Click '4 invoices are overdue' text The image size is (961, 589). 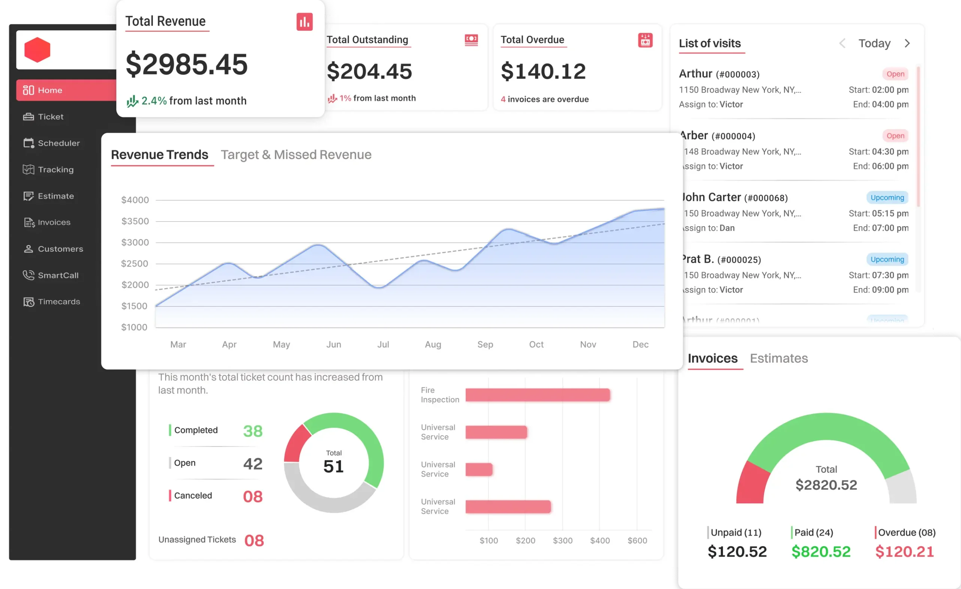point(544,99)
